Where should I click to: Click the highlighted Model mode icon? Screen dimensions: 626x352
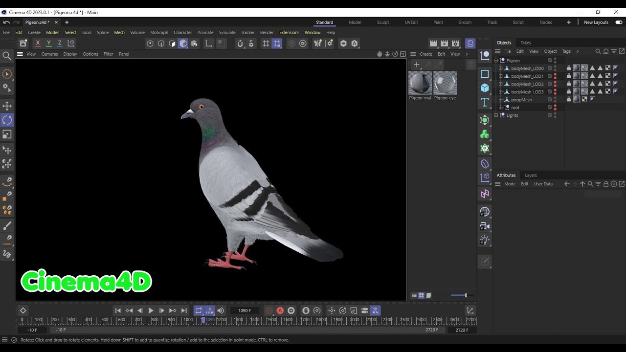(x=183, y=44)
